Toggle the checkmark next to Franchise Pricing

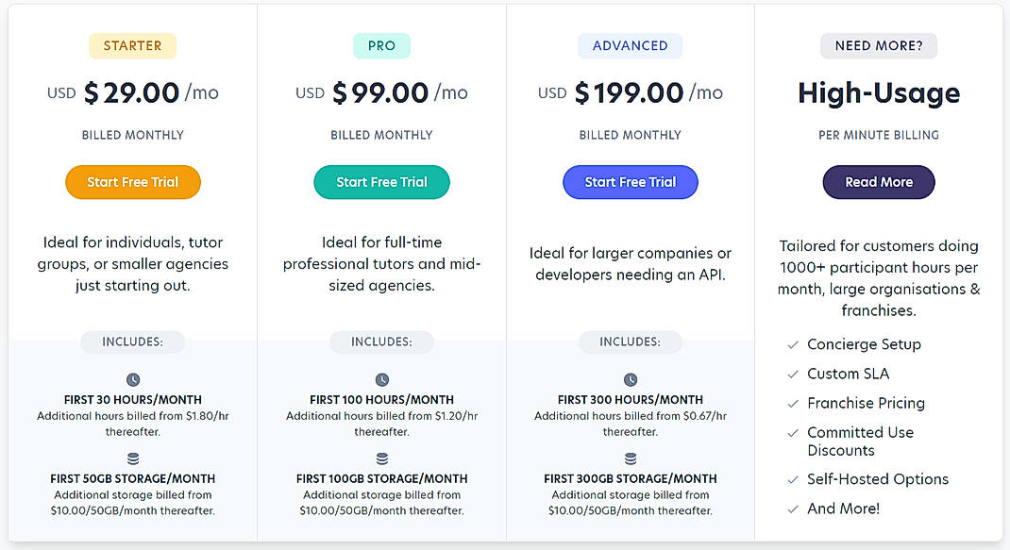click(x=793, y=403)
